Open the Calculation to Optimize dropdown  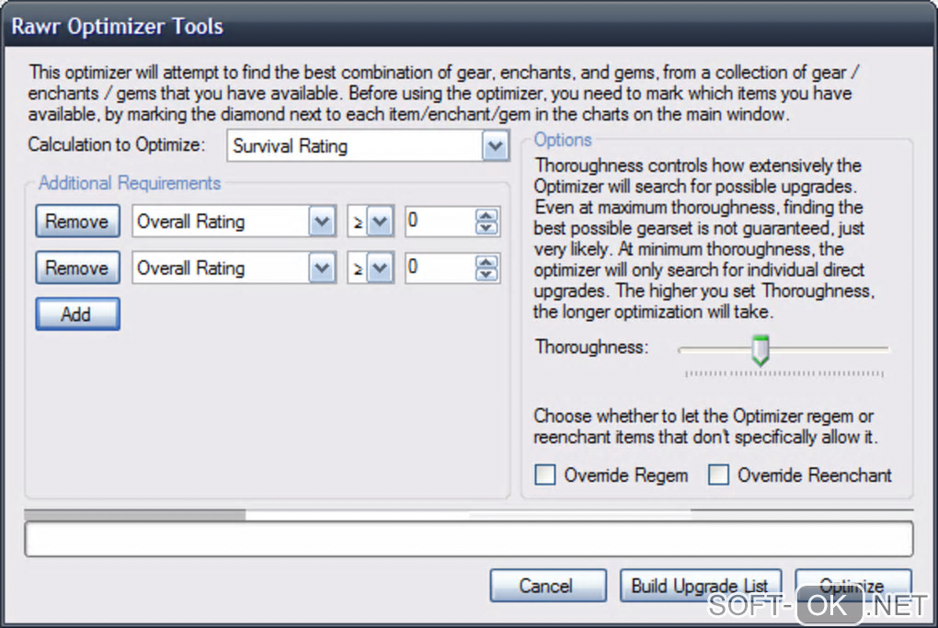click(x=496, y=146)
